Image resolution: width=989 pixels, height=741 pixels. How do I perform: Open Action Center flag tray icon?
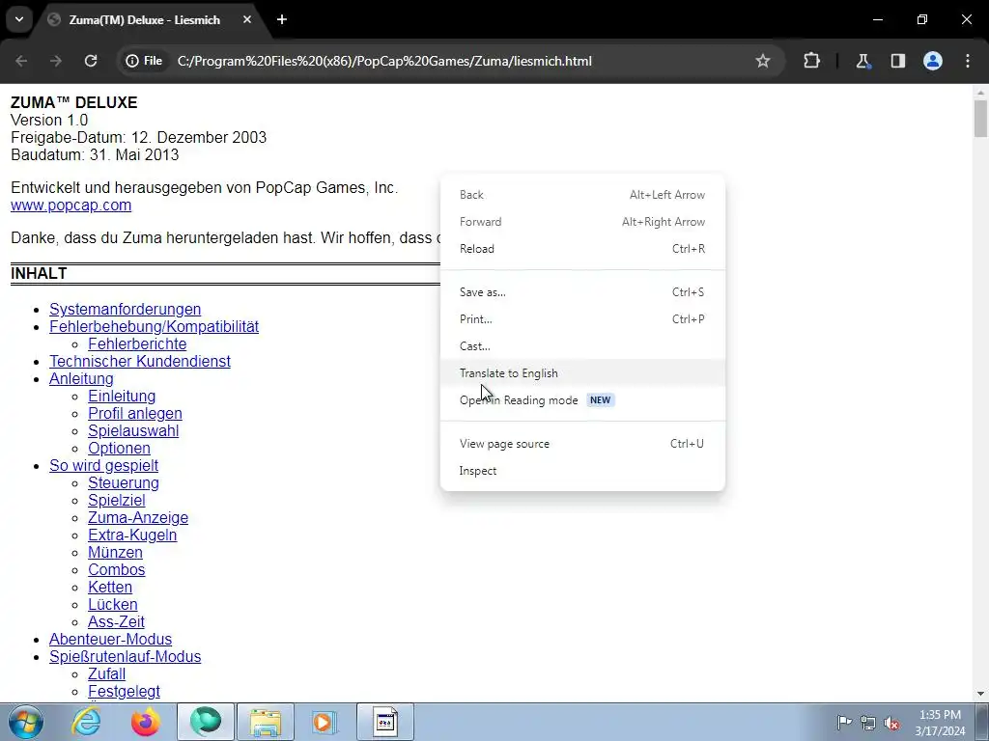click(x=844, y=722)
